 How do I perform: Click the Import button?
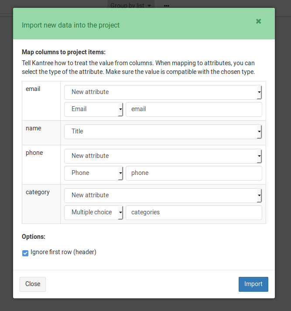click(253, 284)
